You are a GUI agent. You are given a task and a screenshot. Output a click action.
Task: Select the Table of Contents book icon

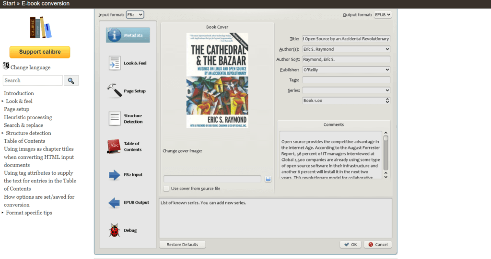point(114,146)
